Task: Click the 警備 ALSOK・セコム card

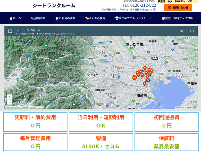Action: coord(101,142)
